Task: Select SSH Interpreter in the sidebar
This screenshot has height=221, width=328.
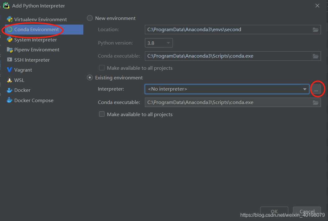Action: tap(44, 60)
